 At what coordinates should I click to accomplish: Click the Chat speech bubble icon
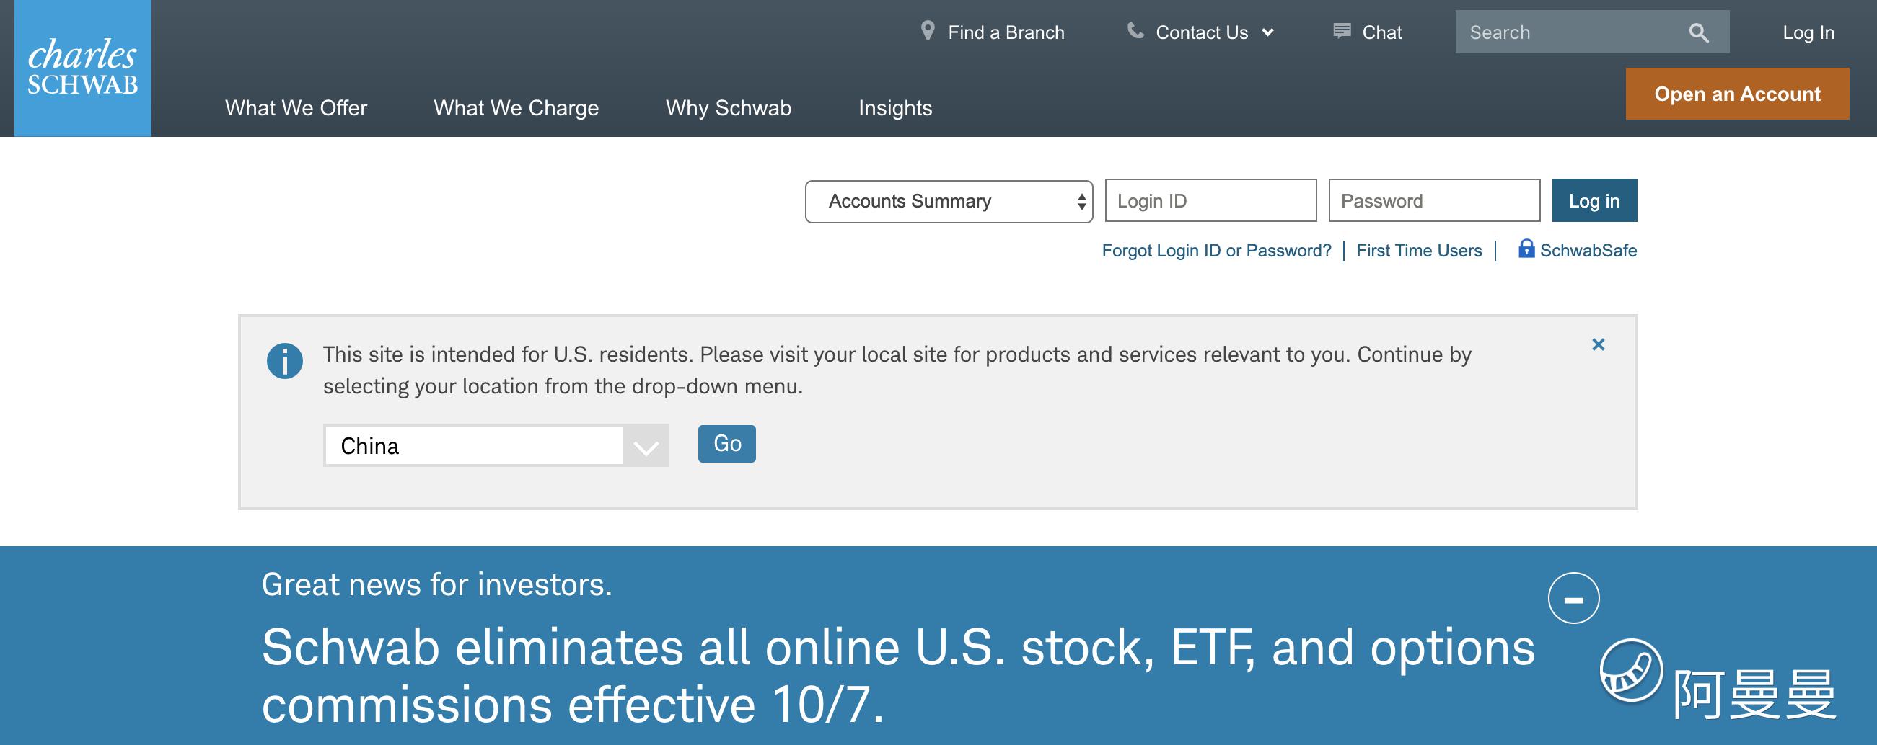[1342, 31]
